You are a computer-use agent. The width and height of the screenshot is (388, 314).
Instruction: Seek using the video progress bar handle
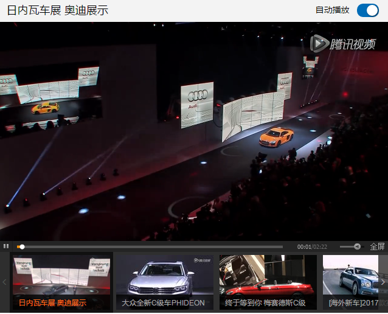(x=22, y=246)
